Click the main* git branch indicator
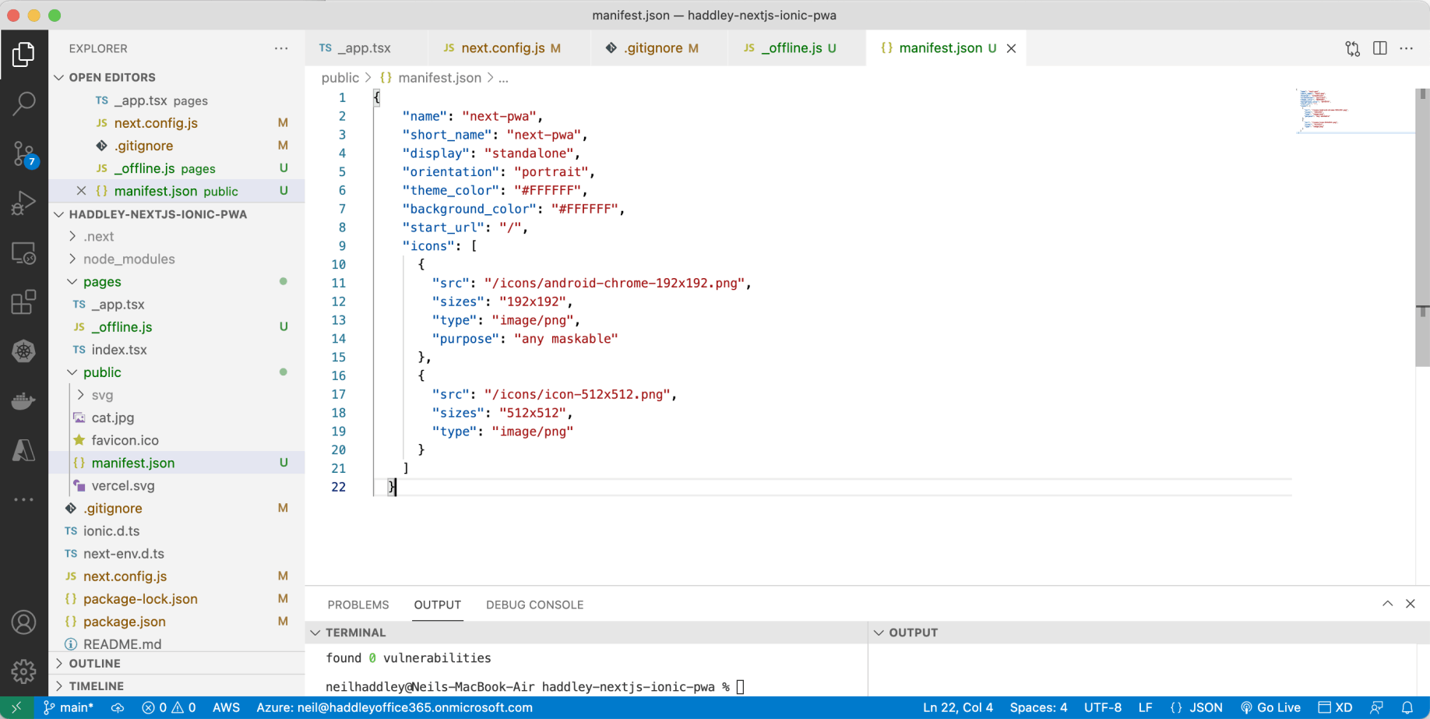1430x719 pixels. (x=69, y=707)
